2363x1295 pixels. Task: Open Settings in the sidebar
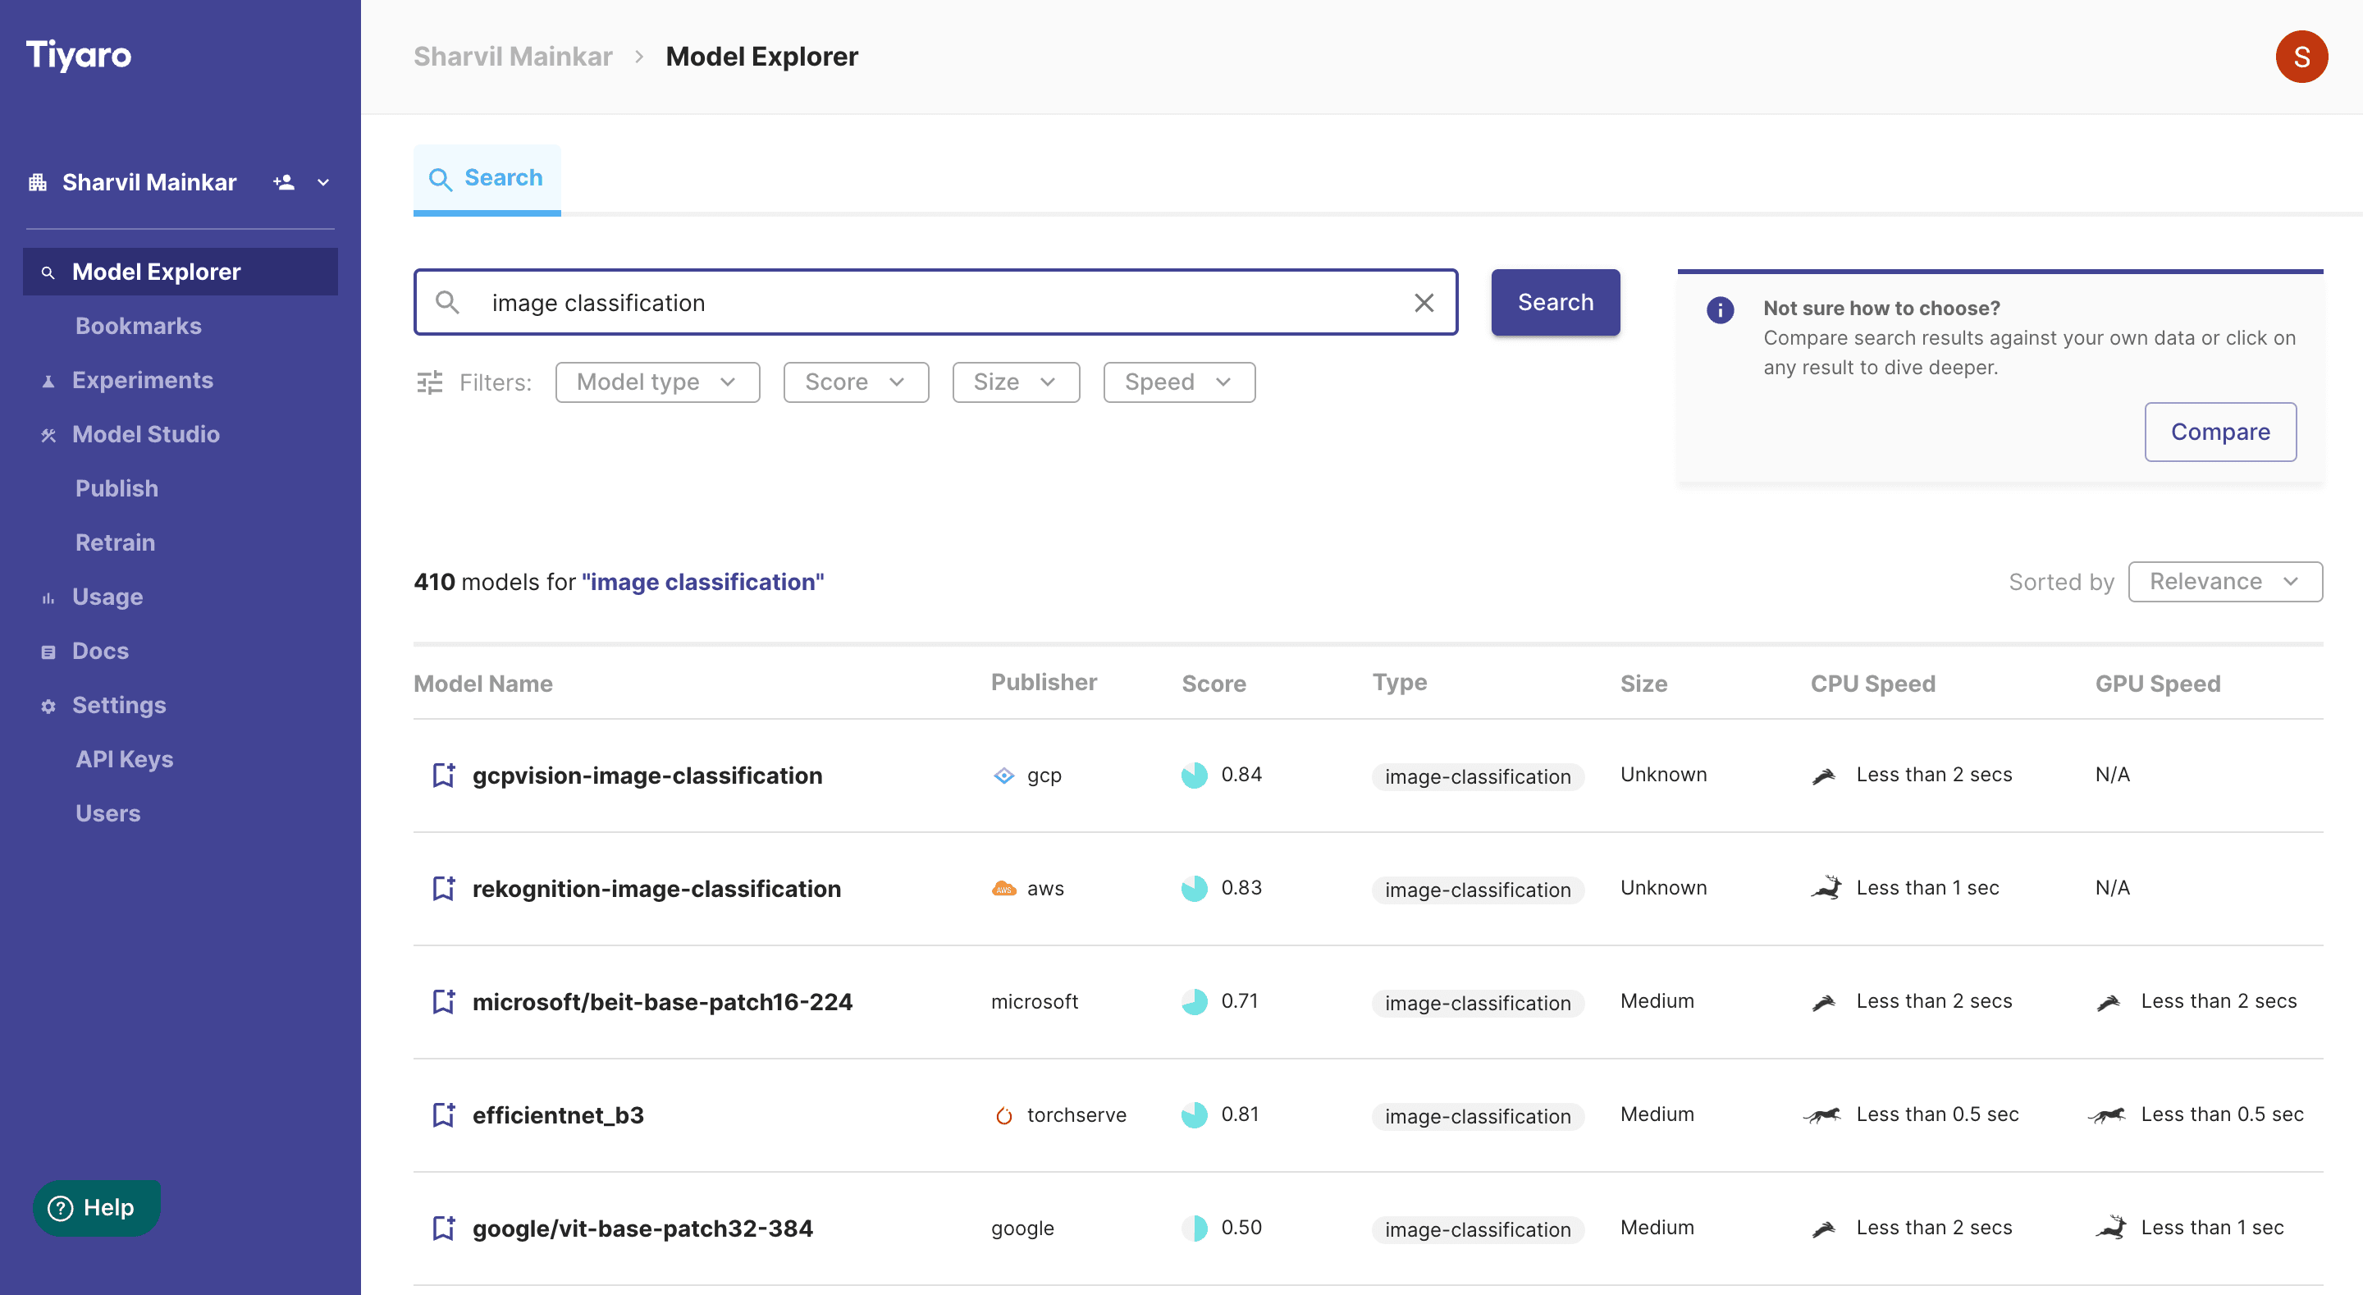tap(119, 705)
